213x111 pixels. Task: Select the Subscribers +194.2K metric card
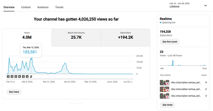(126, 38)
